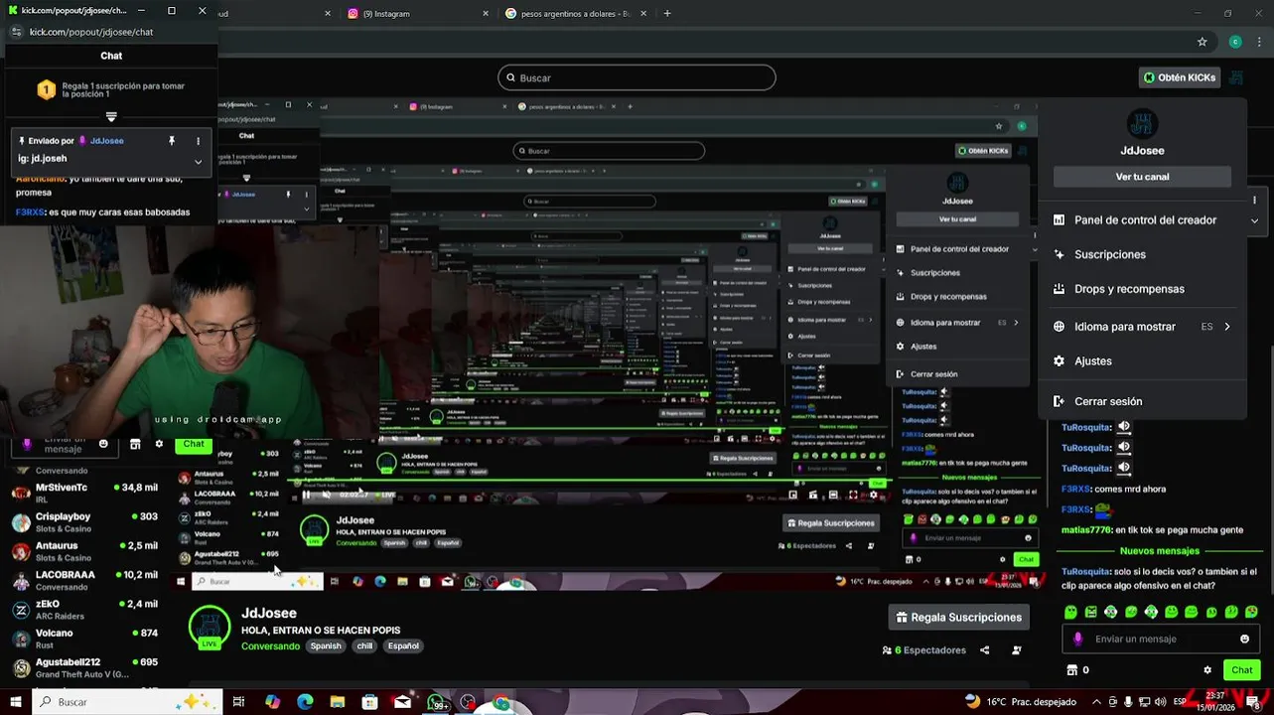Open notification center in bottom taskbar
The image size is (1274, 715).
point(1254,701)
